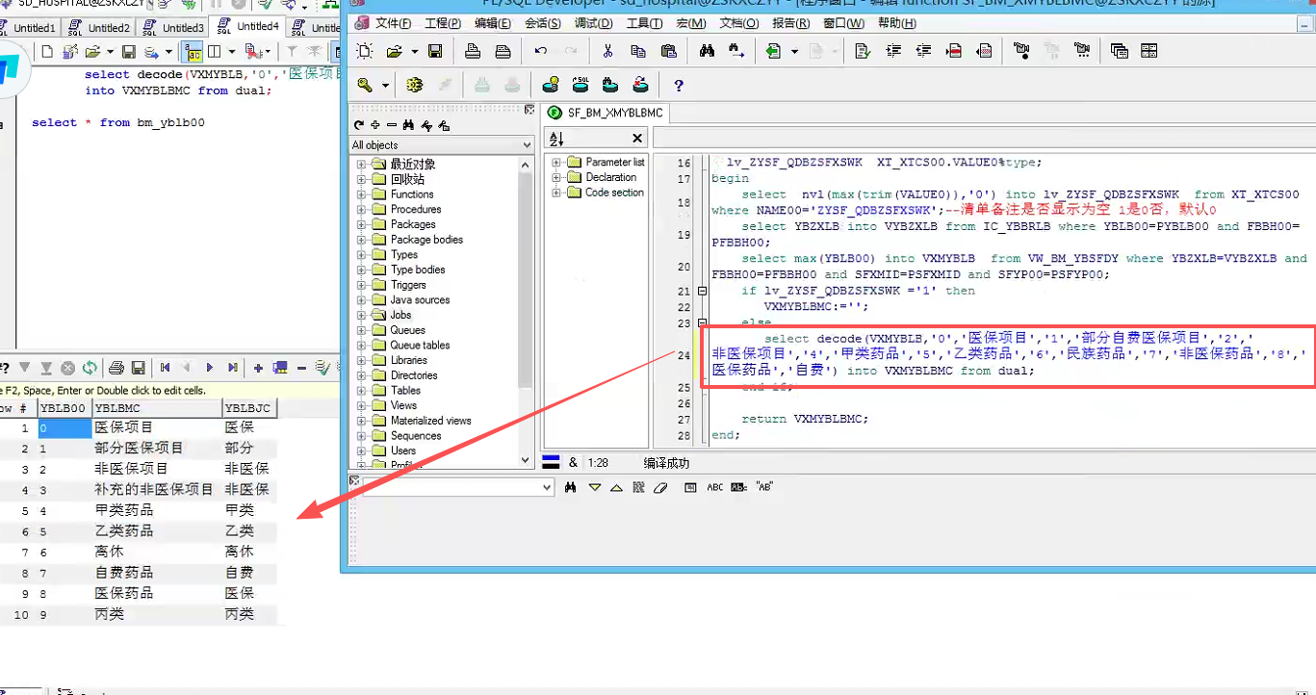Select the 甲类药品 cell in results grid
Image resolution: width=1316 pixels, height=695 pixels.
[123, 510]
